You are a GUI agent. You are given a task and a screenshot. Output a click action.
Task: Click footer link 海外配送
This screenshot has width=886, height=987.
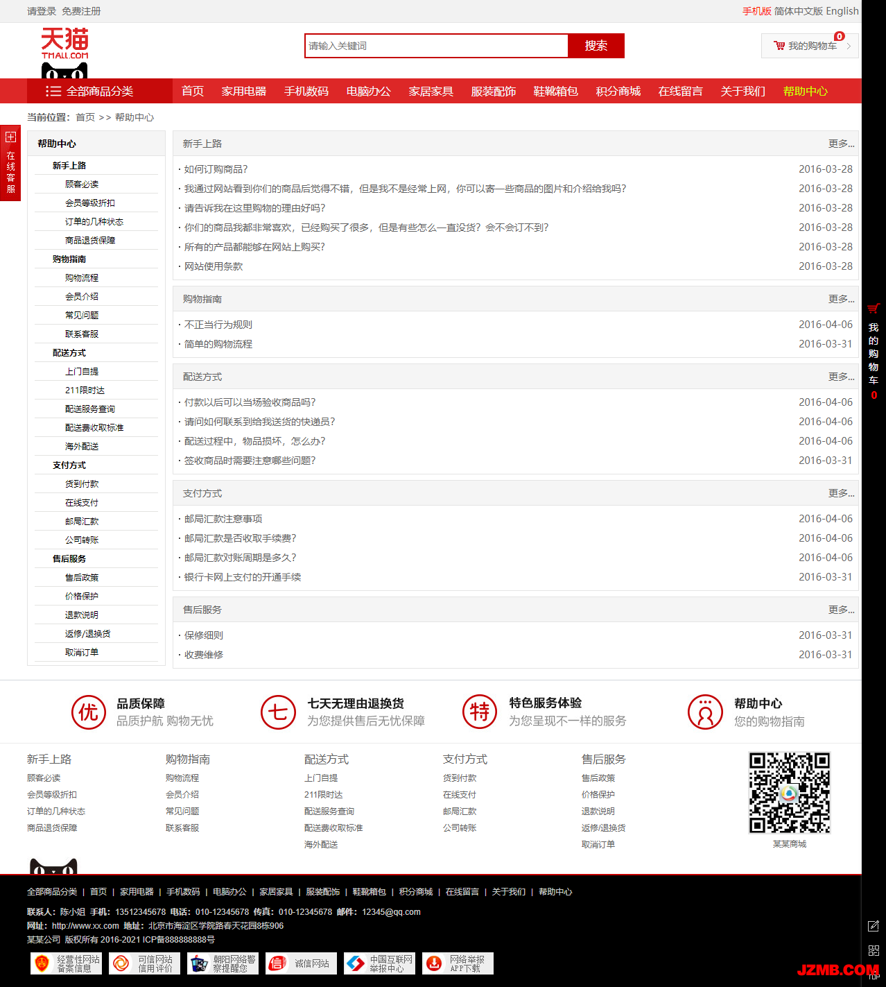pos(321,845)
